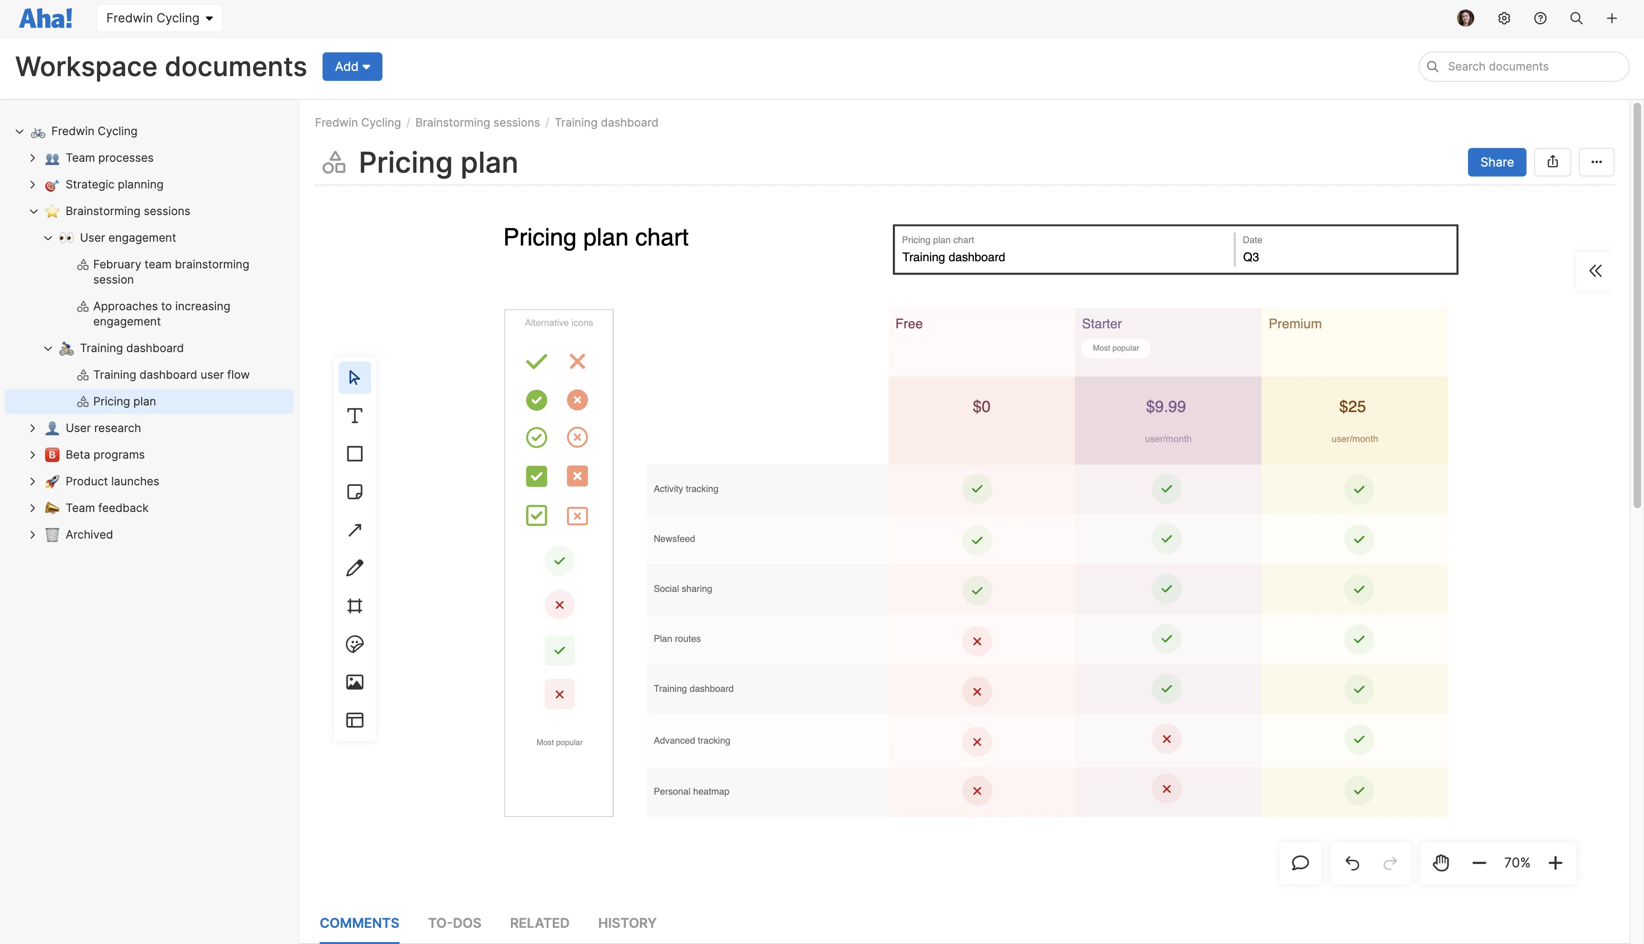The height and width of the screenshot is (944, 1644).
Task: Click the undo arrow button
Action: pos(1352,863)
